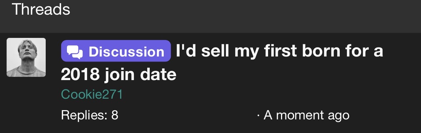421x133 pixels.
Task: Click the speech bubbles icon in Discussion tag
Action: click(74, 52)
